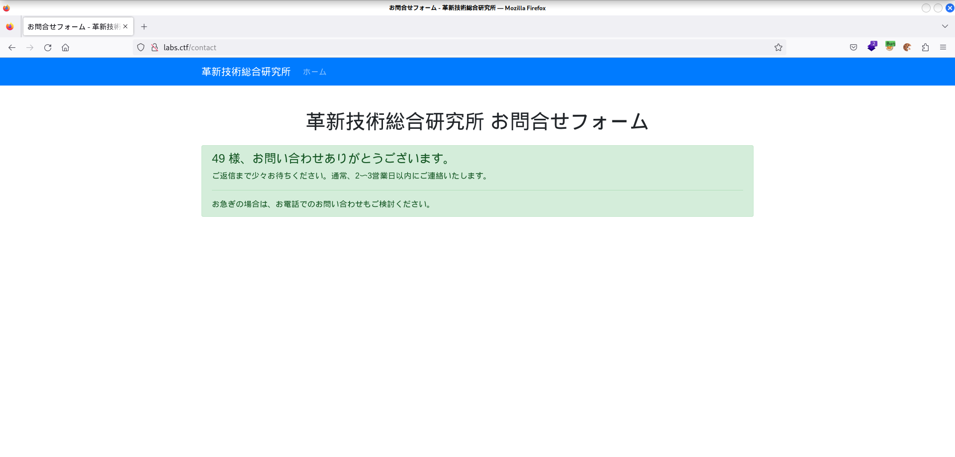Viewport: 955px width, 457px height.
Task: Open the extension showing the purple badge 2
Action: click(x=872, y=47)
